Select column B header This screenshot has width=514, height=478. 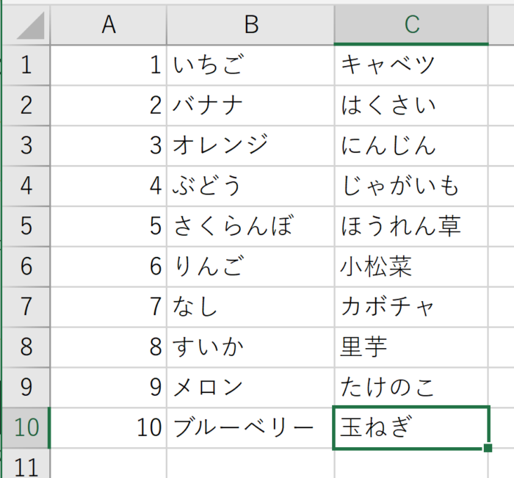250,25
